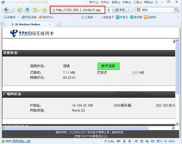Click the network type RevA 3G
This screenshot has width=182, height=144.
tap(79, 110)
